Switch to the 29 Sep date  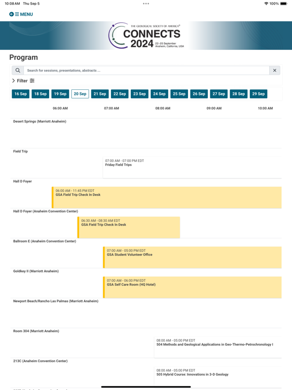[259, 94]
